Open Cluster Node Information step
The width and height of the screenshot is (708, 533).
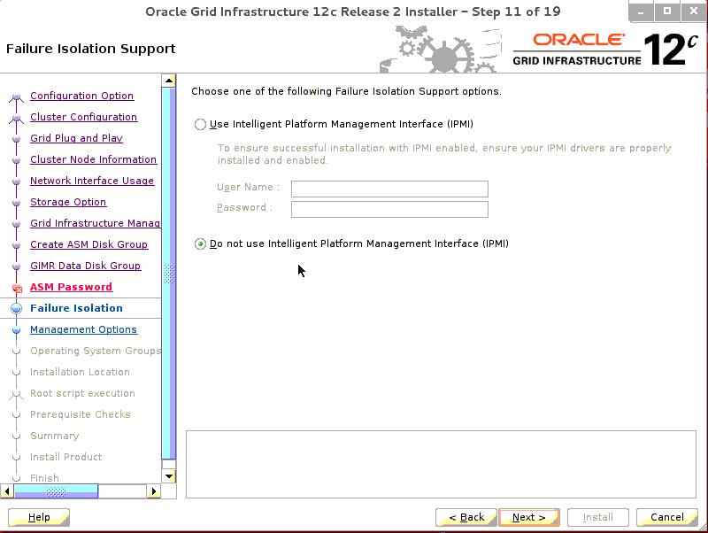click(x=93, y=159)
